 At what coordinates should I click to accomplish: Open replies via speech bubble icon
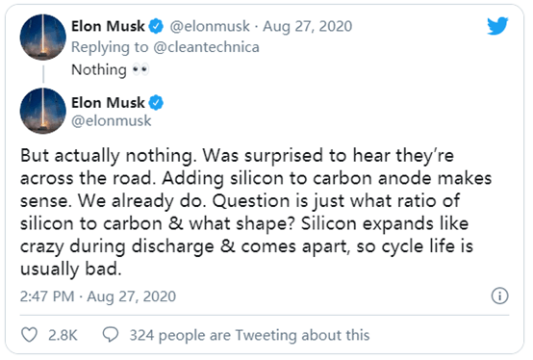(x=111, y=335)
